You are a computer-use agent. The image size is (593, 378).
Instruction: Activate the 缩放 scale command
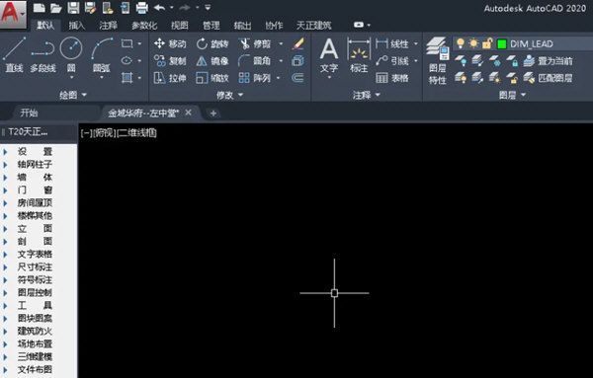point(212,78)
